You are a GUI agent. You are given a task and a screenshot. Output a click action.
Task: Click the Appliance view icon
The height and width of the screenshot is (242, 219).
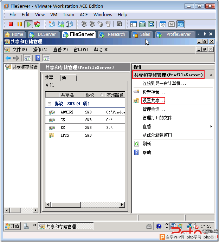click(172, 24)
